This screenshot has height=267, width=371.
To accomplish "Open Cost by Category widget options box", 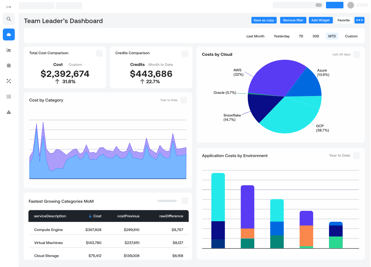I will point(184,100).
